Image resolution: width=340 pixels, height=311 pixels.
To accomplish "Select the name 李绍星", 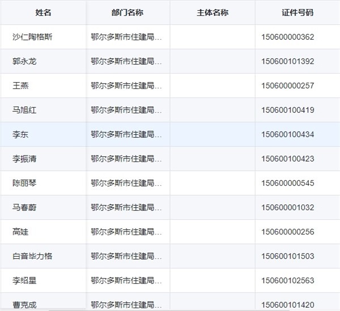I will 24,280.
